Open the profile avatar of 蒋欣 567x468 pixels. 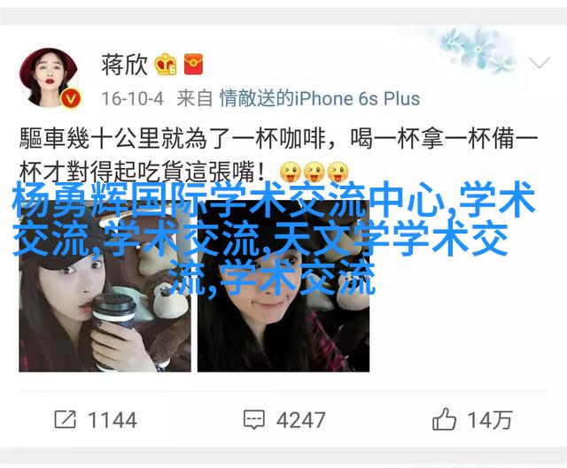49,77
